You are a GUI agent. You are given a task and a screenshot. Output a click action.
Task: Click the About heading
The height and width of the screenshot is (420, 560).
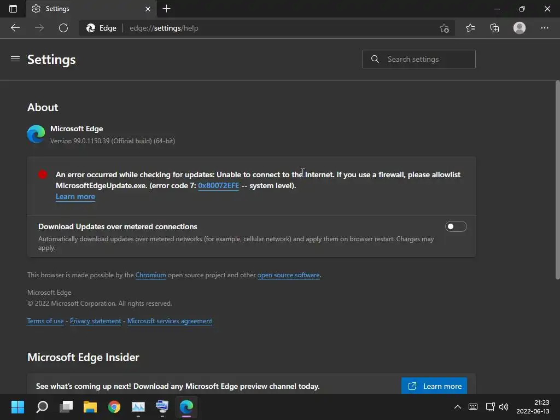click(43, 107)
